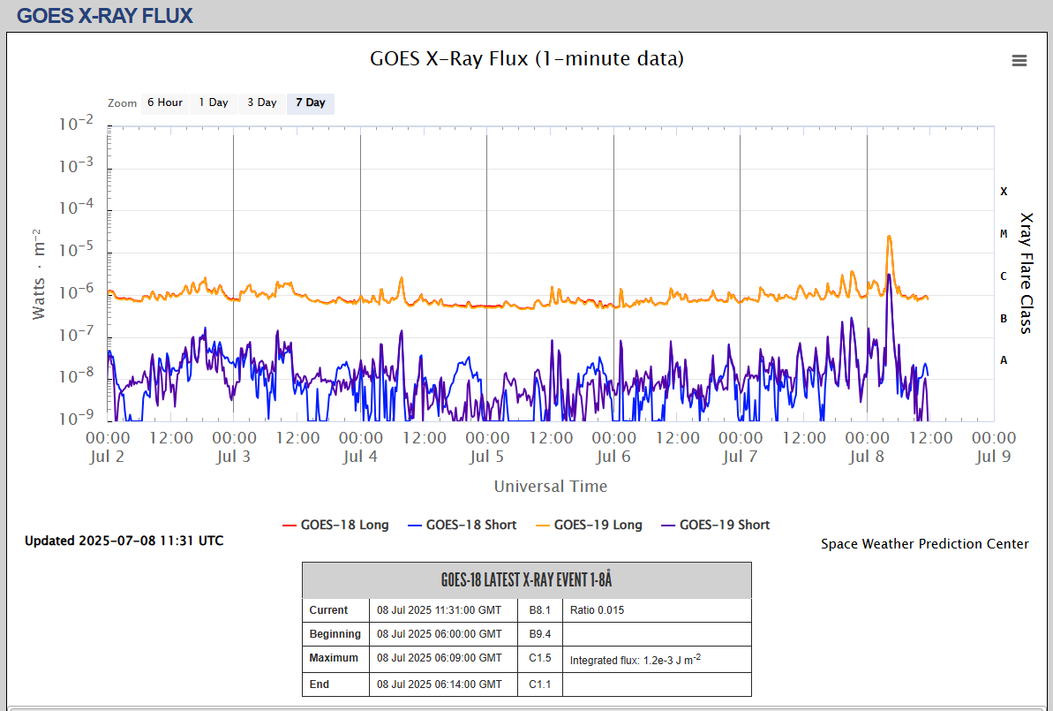Click the M flare class marker

1004,234
